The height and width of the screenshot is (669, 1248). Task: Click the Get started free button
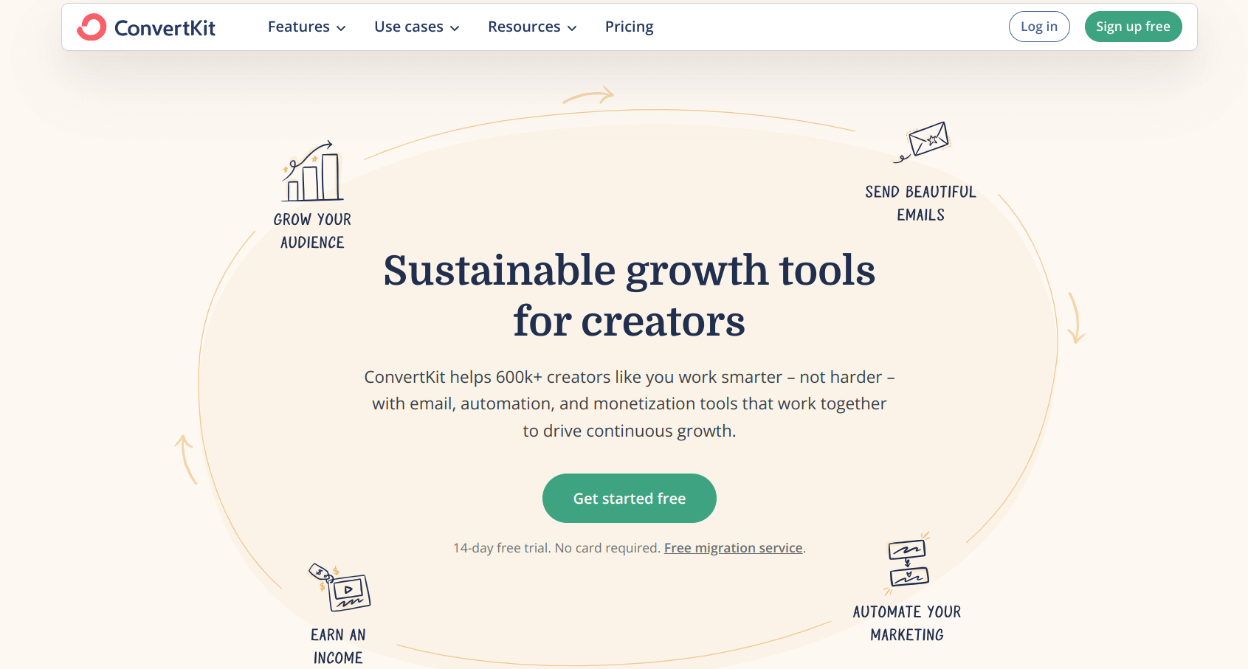(629, 498)
